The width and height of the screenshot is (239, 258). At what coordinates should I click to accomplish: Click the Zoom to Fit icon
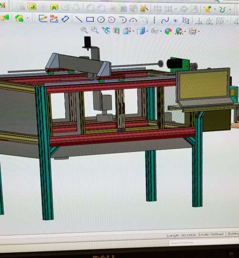point(84,30)
